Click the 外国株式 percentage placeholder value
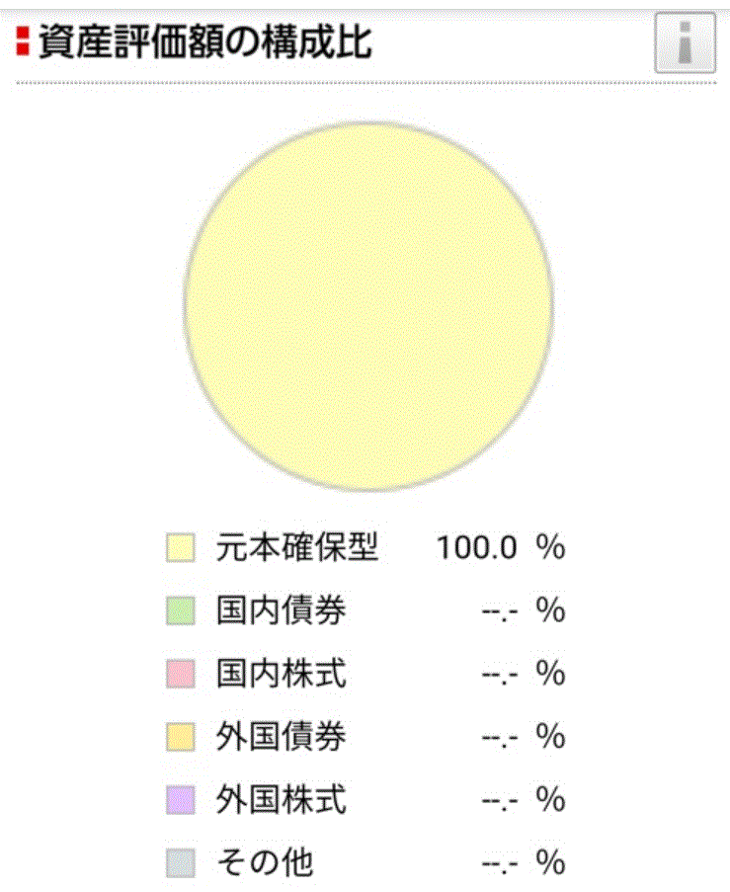 tap(500, 801)
